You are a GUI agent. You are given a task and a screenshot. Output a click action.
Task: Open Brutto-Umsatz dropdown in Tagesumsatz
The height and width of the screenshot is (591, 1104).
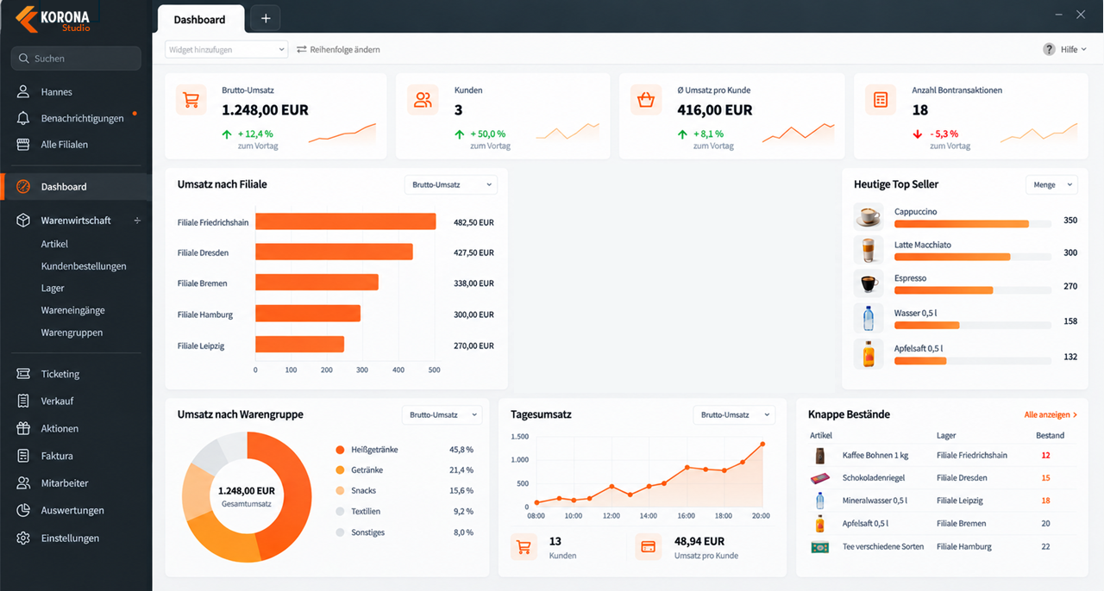[734, 415]
